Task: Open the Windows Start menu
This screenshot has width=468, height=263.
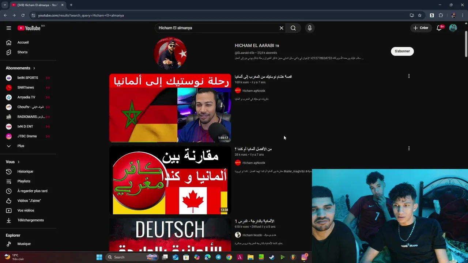Action: click(x=99, y=257)
